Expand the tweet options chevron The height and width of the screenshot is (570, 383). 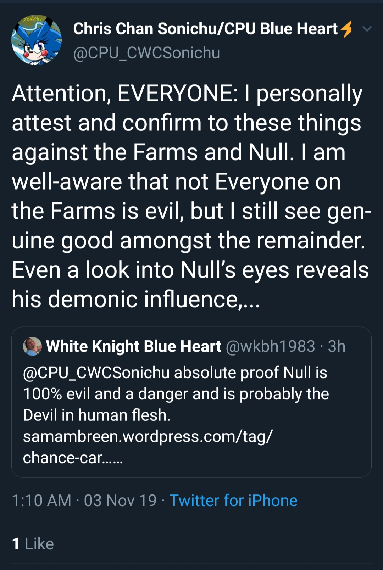[x=367, y=29]
